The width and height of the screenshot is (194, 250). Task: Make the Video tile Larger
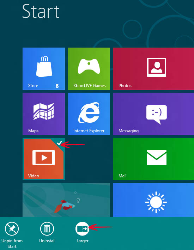pyautogui.click(x=82, y=232)
